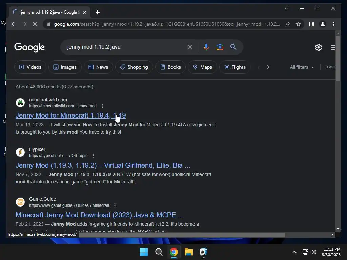
Task: Switch to Books results
Action: click(x=170, y=67)
